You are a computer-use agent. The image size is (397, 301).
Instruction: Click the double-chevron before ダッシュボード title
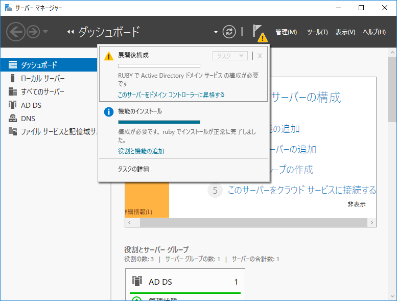pos(71,32)
